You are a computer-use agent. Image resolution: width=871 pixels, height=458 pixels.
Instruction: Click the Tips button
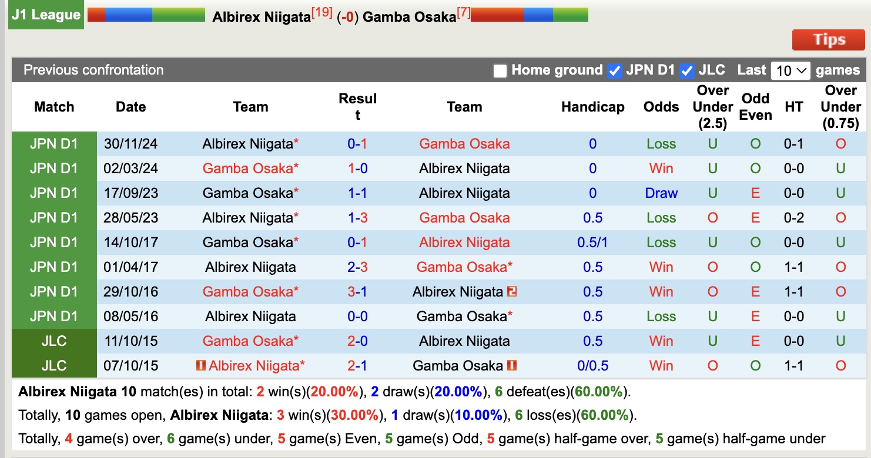(829, 40)
